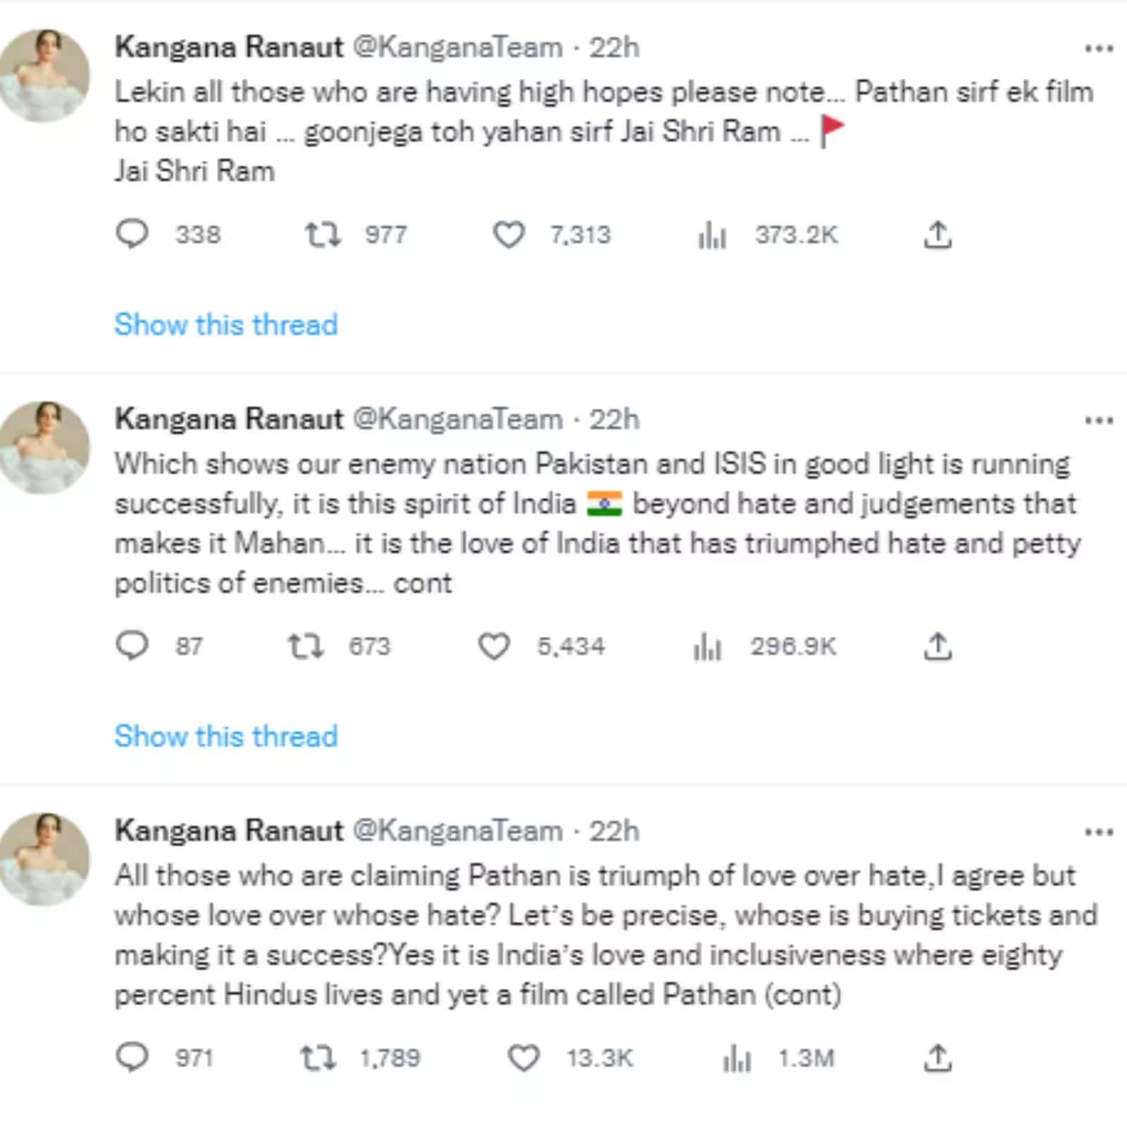The width and height of the screenshot is (1127, 1127).
Task: Share the 'Jai Shri Ram' tweet
Action: [x=938, y=235]
